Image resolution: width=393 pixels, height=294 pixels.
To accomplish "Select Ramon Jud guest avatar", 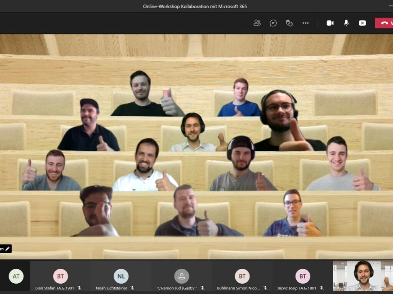I will point(182,276).
